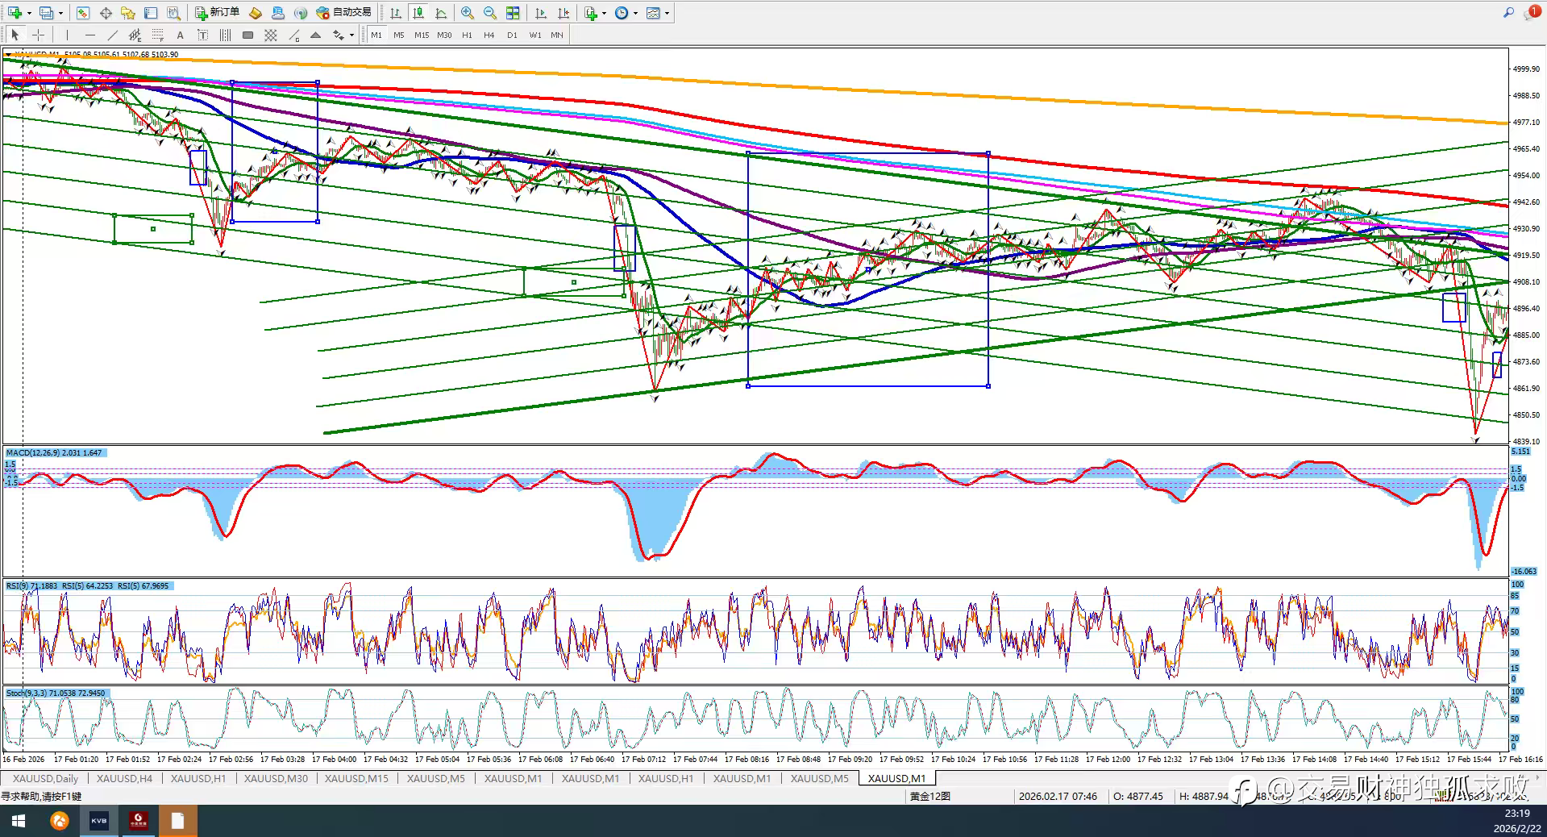Toggle chart auto scroll to latest bar
Screen dimensions: 1547x837
pyautogui.click(x=540, y=13)
